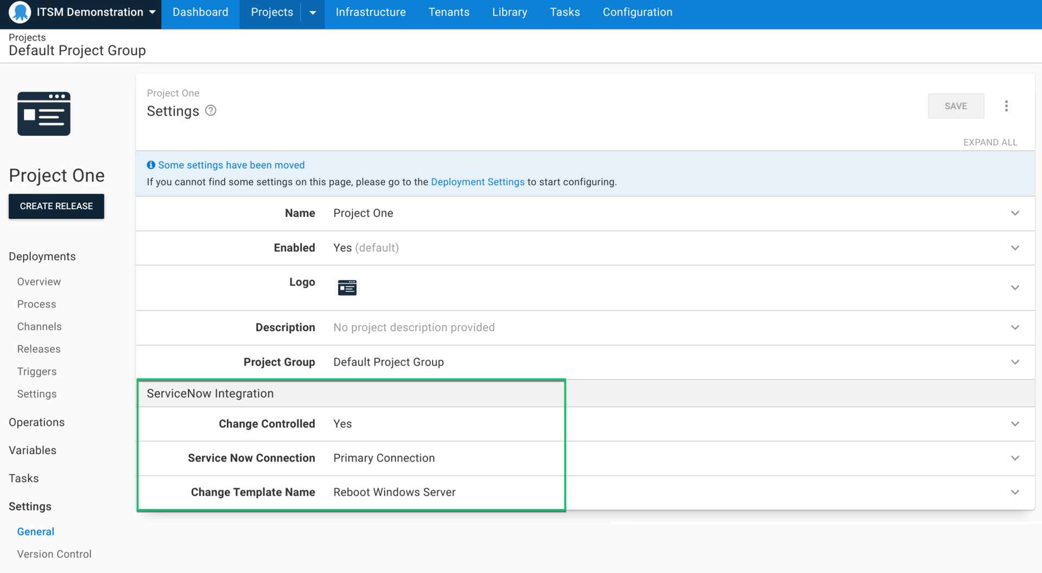The image size is (1042, 573).
Task: Open the Deployment Settings link in the banner
Action: click(478, 182)
